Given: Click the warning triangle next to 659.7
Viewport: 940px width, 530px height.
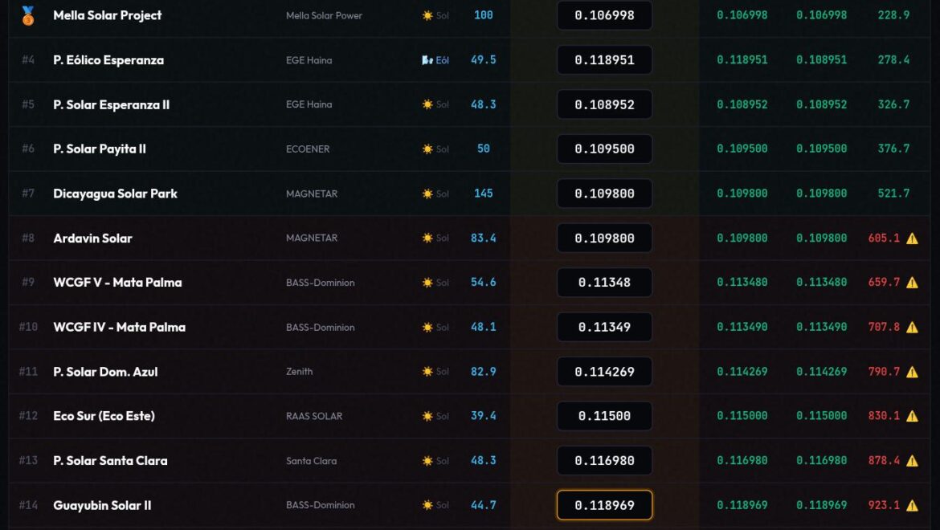Looking at the screenshot, I should click(x=912, y=283).
